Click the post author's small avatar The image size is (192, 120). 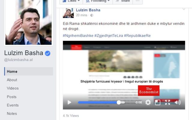tap(68, 13)
